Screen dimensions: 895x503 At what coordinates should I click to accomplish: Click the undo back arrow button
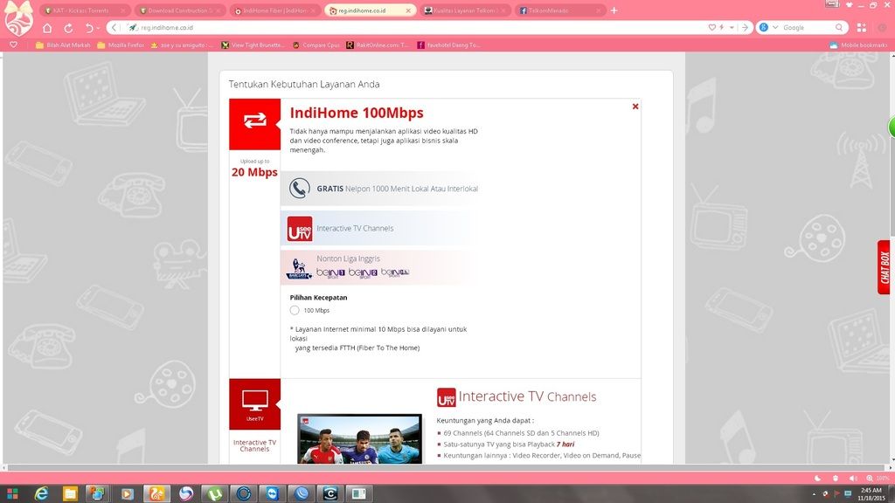(x=89, y=27)
